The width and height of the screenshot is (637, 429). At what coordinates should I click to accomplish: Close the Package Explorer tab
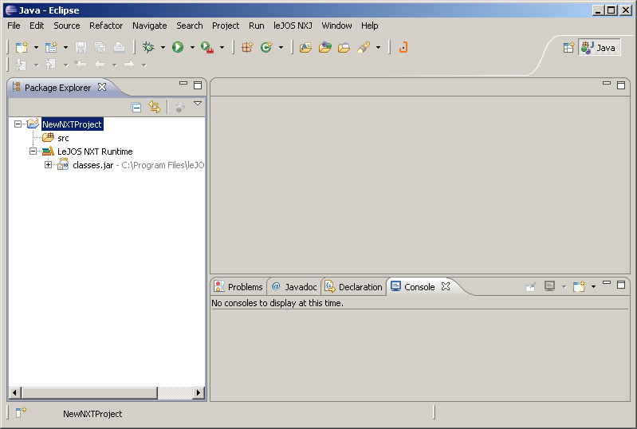[102, 87]
